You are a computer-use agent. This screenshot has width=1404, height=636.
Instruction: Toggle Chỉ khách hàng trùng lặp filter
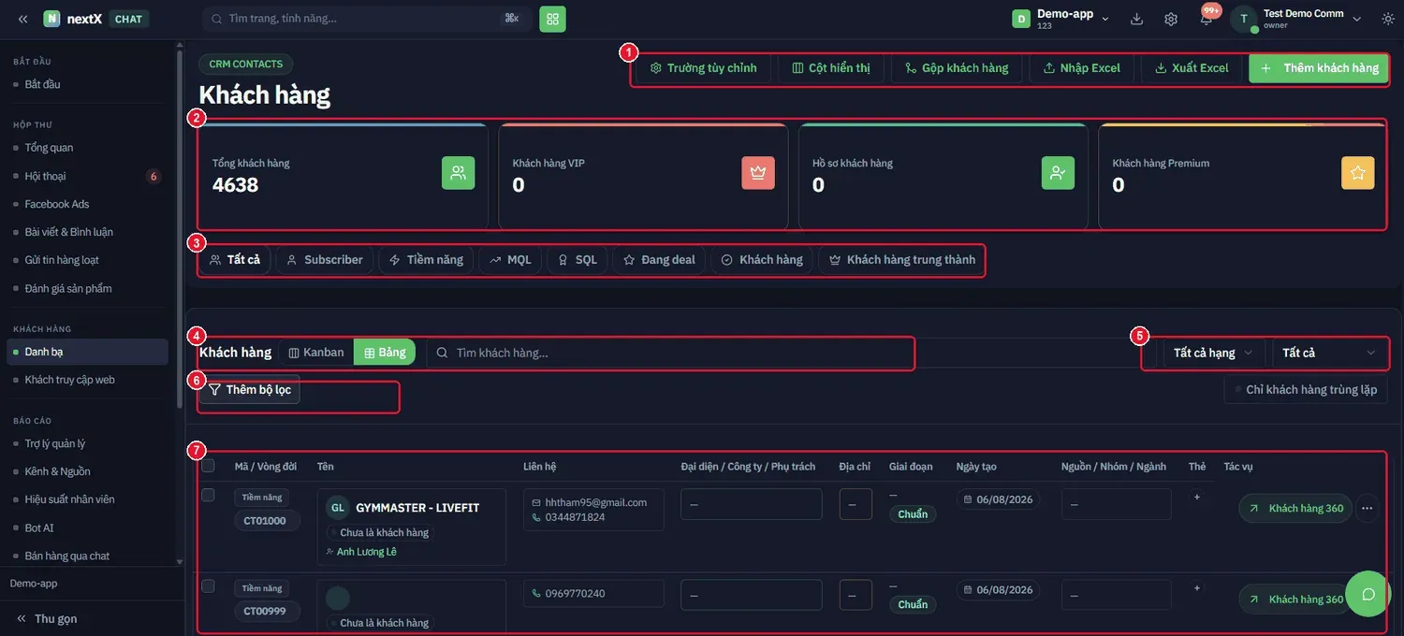[1306, 389]
